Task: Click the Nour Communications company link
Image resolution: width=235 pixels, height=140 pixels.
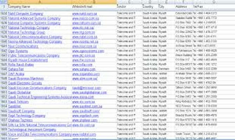Action: tap(23, 46)
